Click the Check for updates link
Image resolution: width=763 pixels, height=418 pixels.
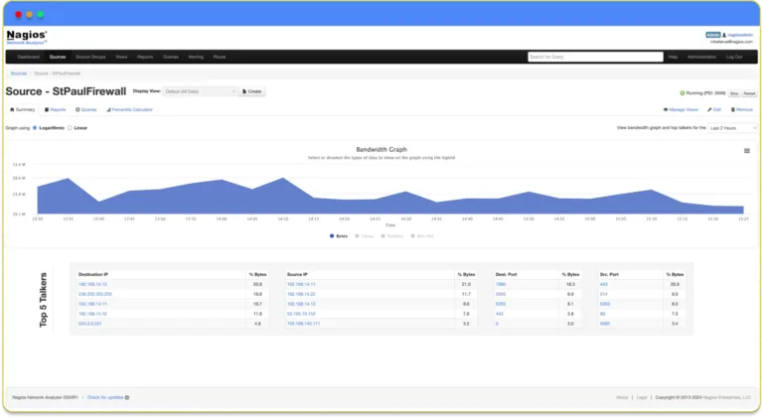point(107,397)
